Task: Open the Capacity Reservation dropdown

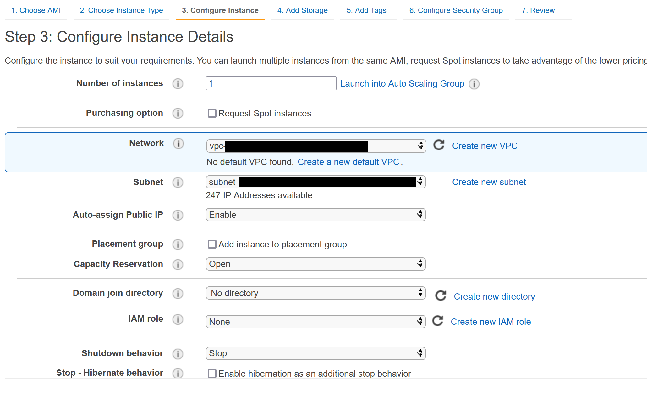Action: (315, 264)
